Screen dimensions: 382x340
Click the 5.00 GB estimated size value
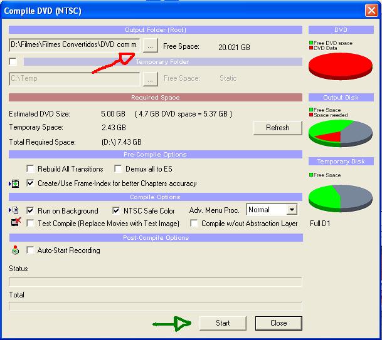coord(113,114)
